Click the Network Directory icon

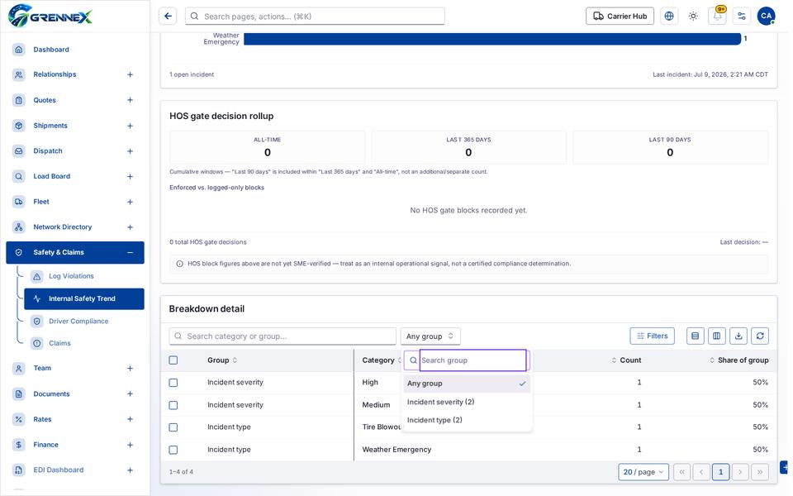click(x=19, y=227)
